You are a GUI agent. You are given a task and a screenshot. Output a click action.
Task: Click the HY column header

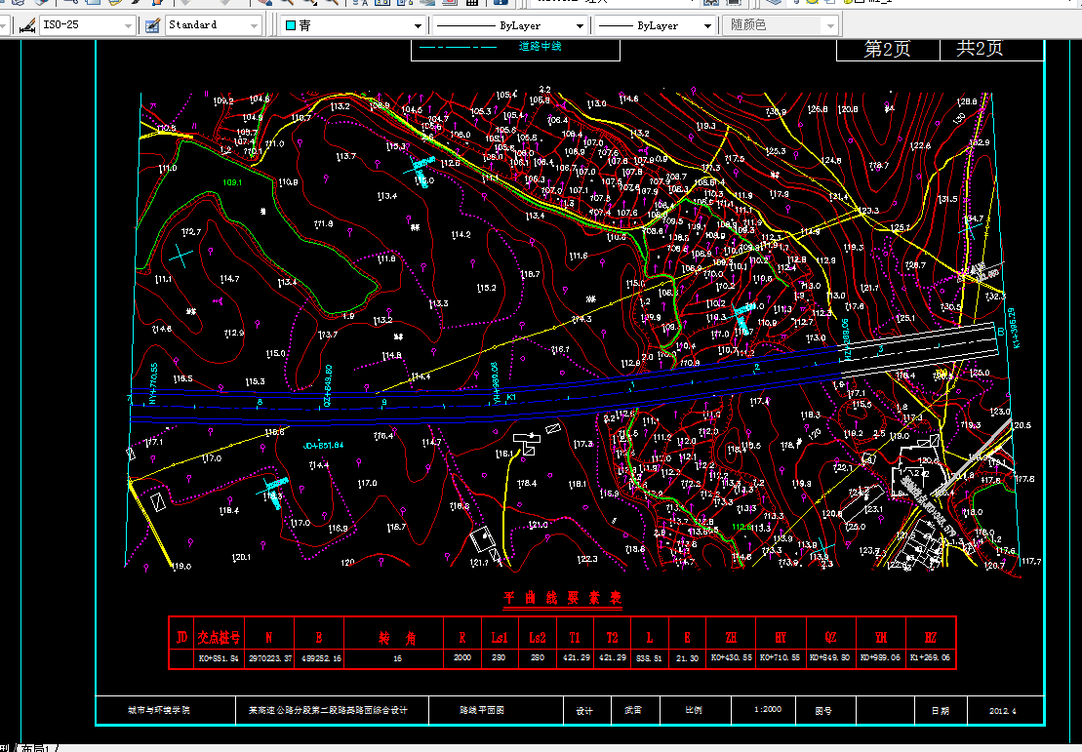coord(781,638)
